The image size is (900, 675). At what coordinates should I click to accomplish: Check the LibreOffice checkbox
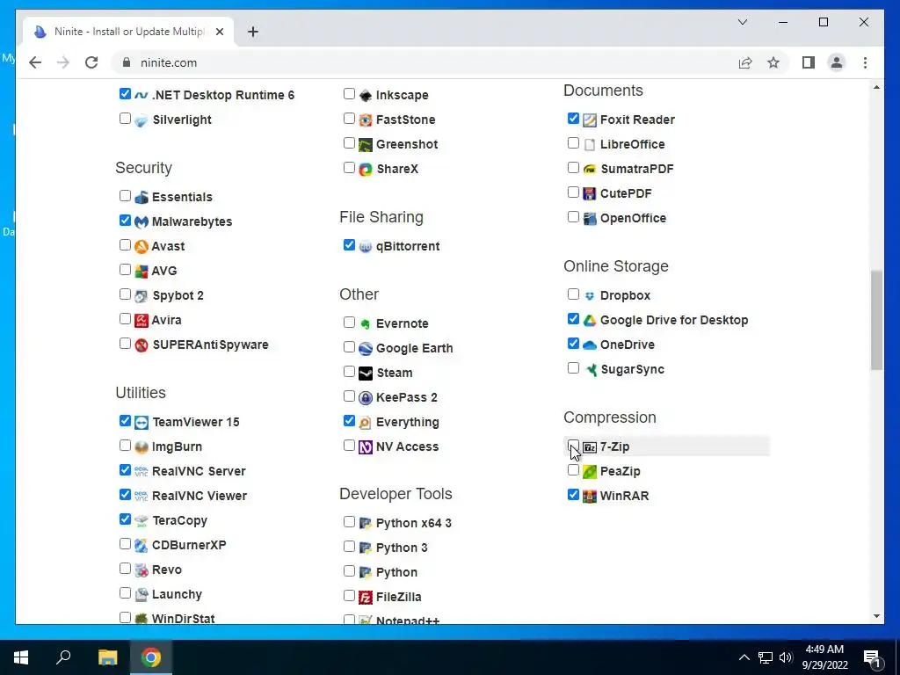(x=573, y=143)
